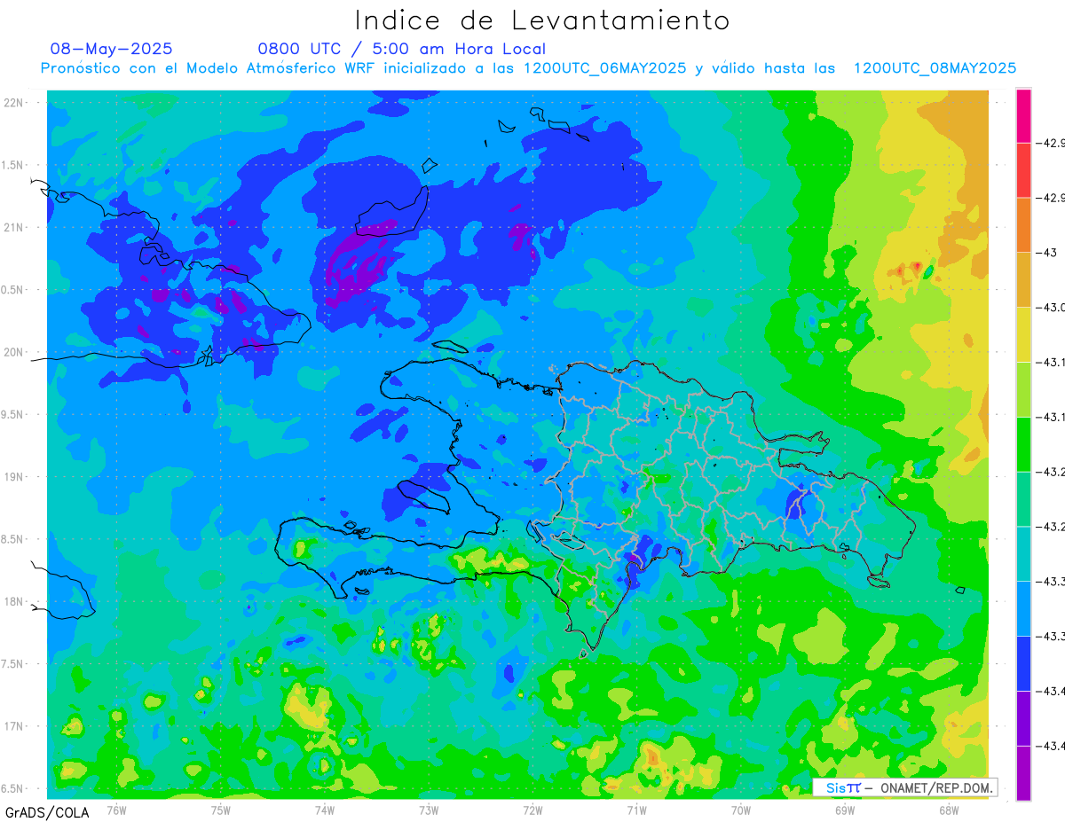The image size is (1065, 822).
Task: Click the '17N' latitude label
Action: [x=13, y=726]
